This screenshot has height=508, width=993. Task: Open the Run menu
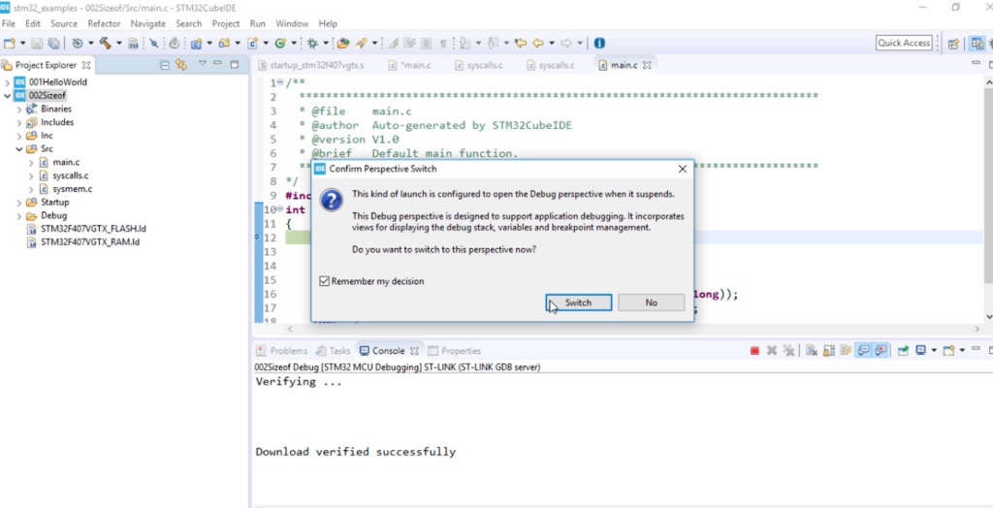[257, 23]
